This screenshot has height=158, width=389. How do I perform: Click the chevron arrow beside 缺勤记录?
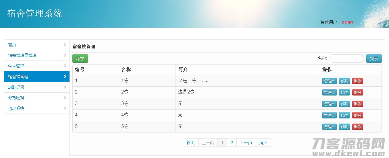coord(65,87)
